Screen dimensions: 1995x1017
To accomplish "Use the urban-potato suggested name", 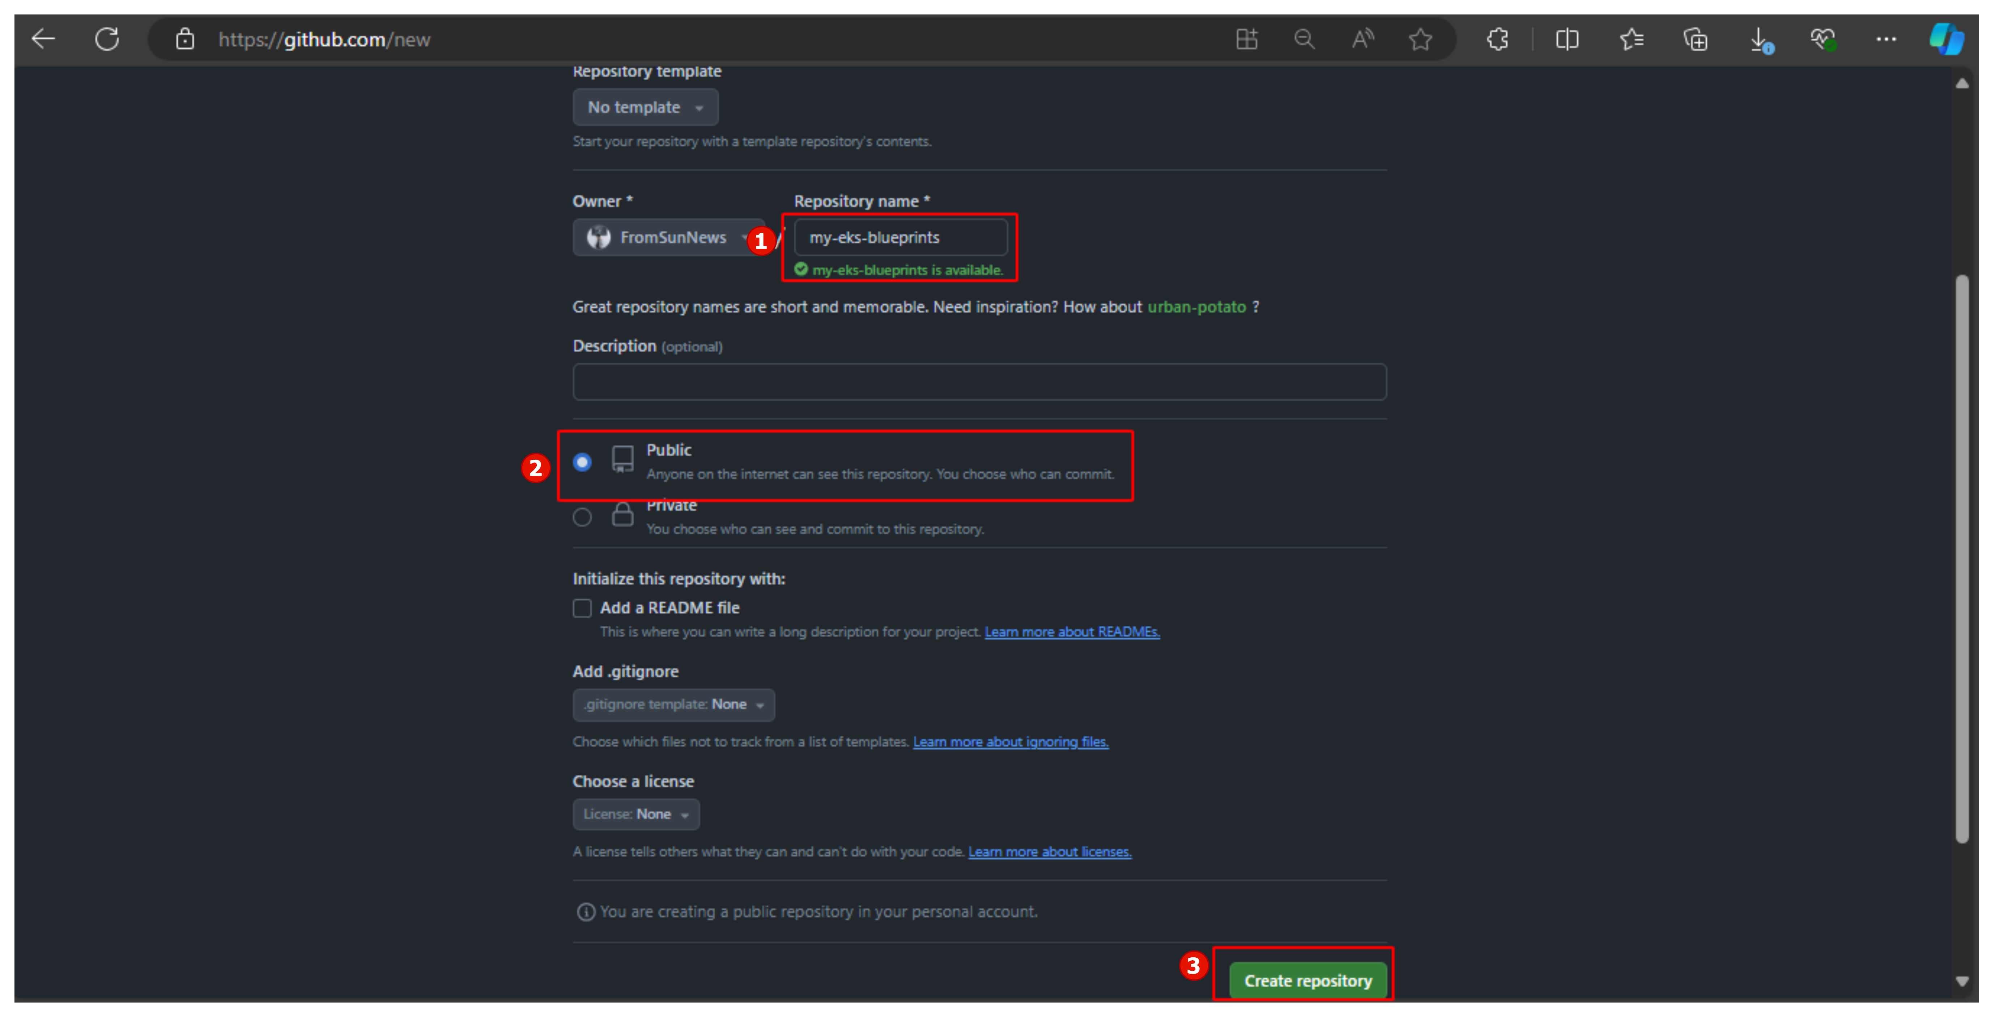I will (1196, 307).
